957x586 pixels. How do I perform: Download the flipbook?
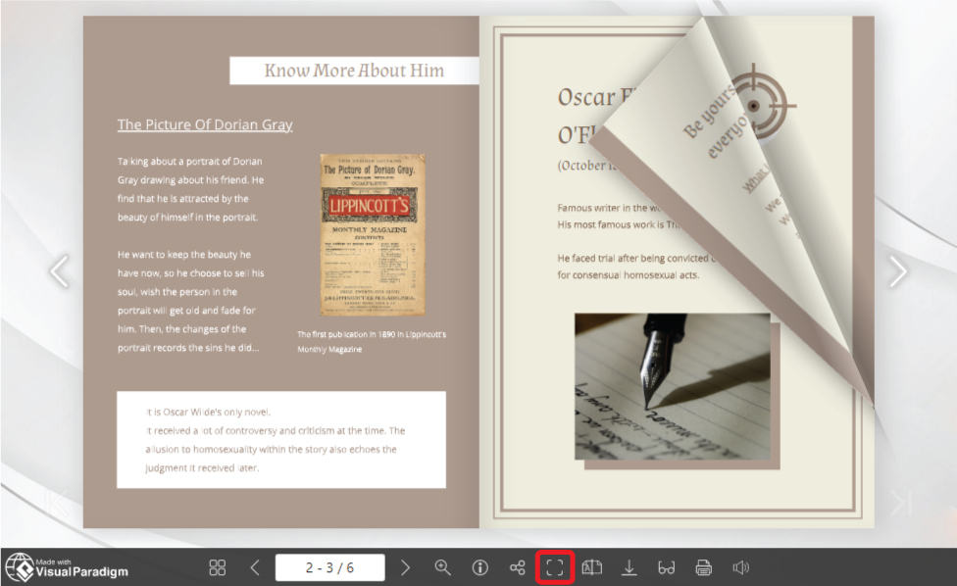point(629,567)
